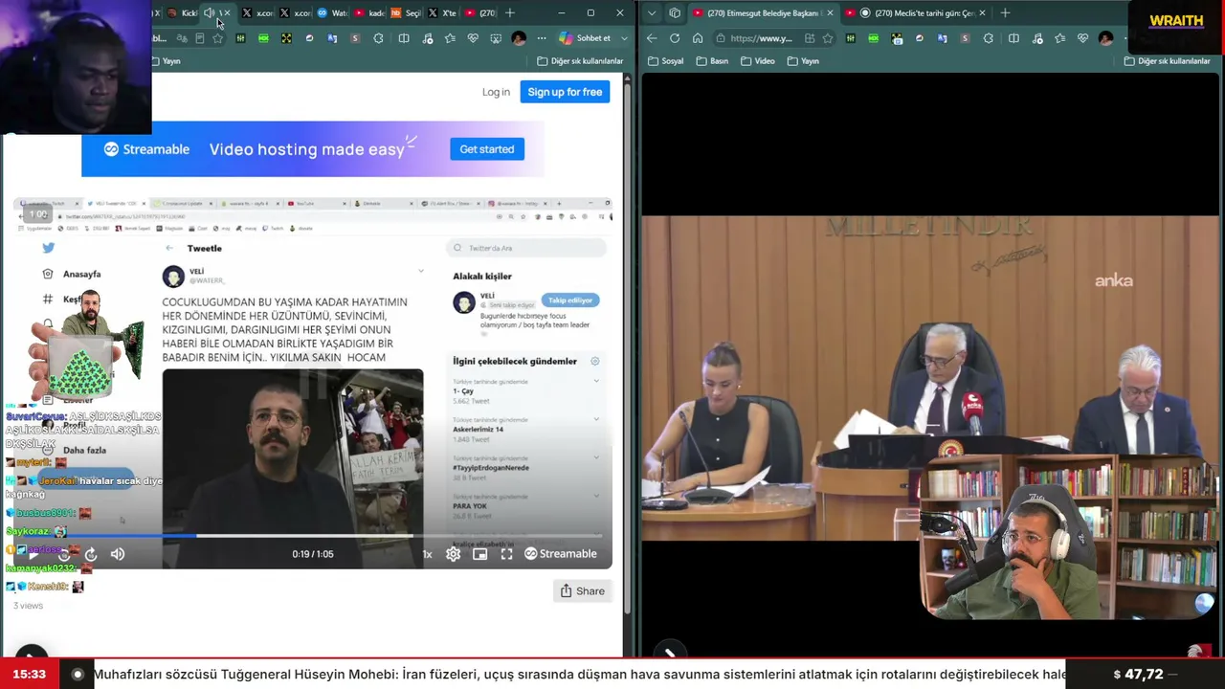
Task: Click Get started on the Streamable banner
Action: coord(487,149)
